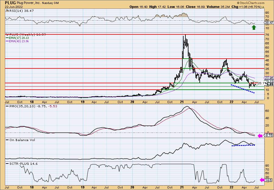Click the 23.96 price tag on right axis
This screenshot has width=274, height=190.
tap(269, 78)
